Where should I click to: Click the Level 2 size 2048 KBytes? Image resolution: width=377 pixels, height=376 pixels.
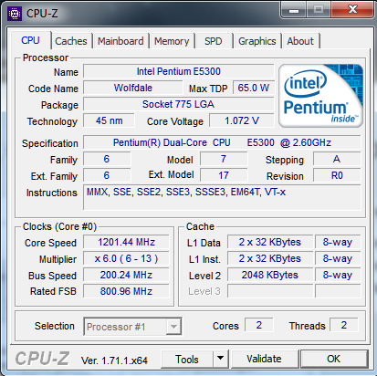point(270,275)
